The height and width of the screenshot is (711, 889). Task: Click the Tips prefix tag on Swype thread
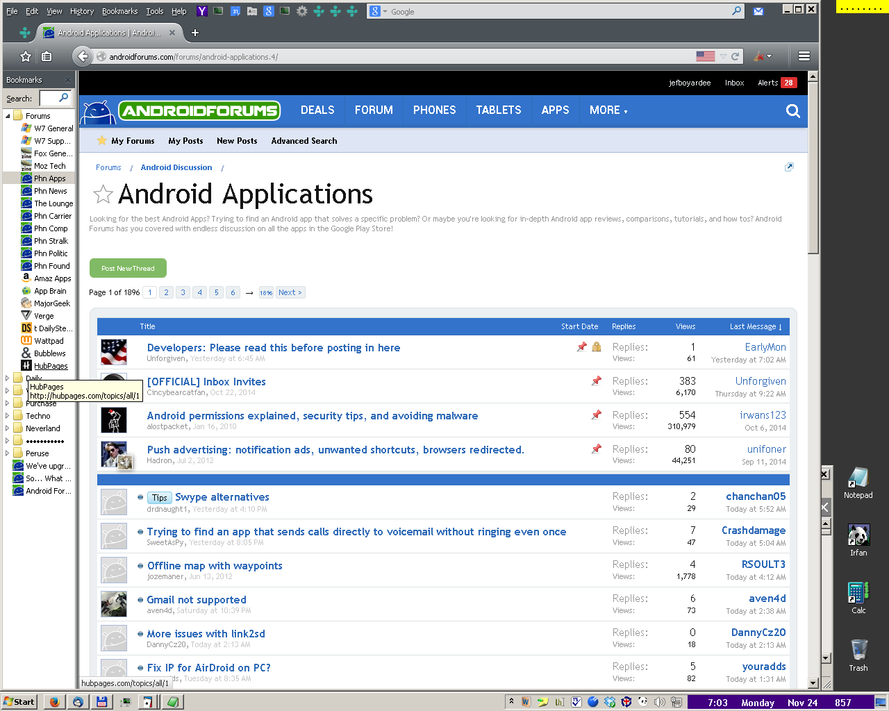(160, 498)
